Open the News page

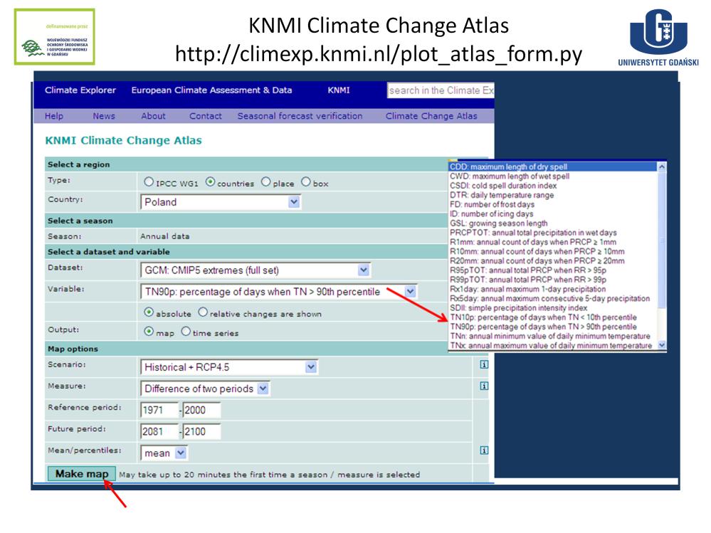point(104,116)
